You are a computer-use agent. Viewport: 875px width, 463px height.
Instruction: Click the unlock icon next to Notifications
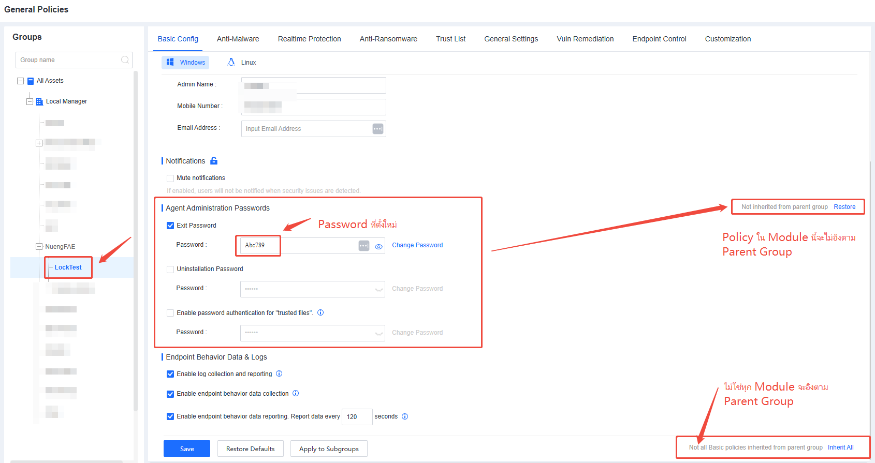214,161
